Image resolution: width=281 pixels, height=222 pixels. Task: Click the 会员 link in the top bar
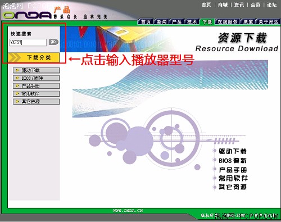[x=255, y=4]
